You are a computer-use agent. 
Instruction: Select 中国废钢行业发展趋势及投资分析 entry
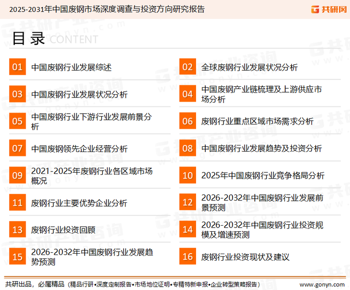tap(261, 148)
